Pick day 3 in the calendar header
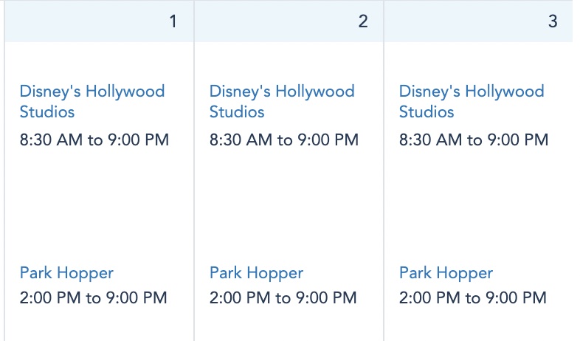Viewport: 580px width, 341px height. tap(553, 21)
